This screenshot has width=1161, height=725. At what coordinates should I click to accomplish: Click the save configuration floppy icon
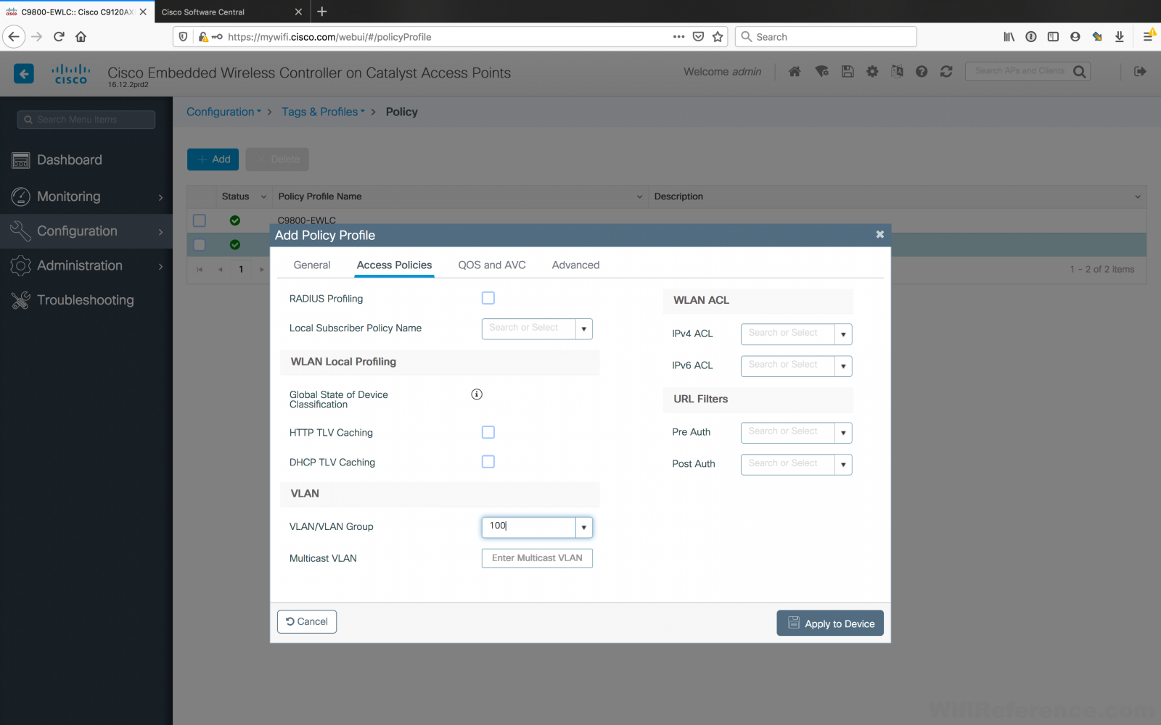[x=848, y=71]
